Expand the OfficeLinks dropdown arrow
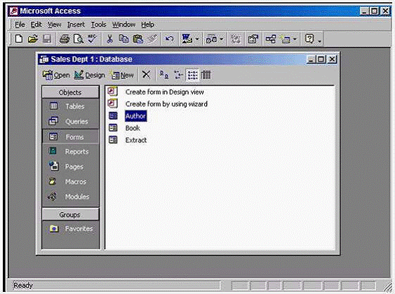The image size is (395, 294). click(x=197, y=39)
